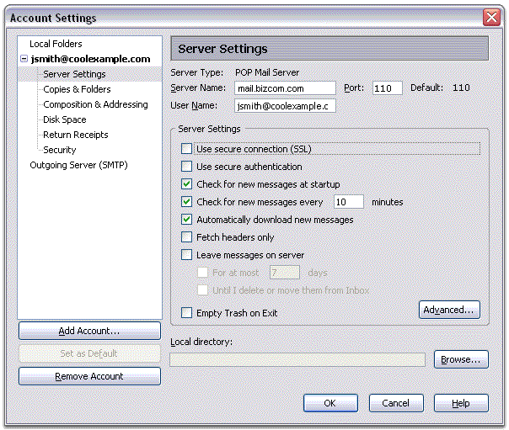Uncheck Check for new messages at startup
This screenshot has height=430, width=509.
187,184
